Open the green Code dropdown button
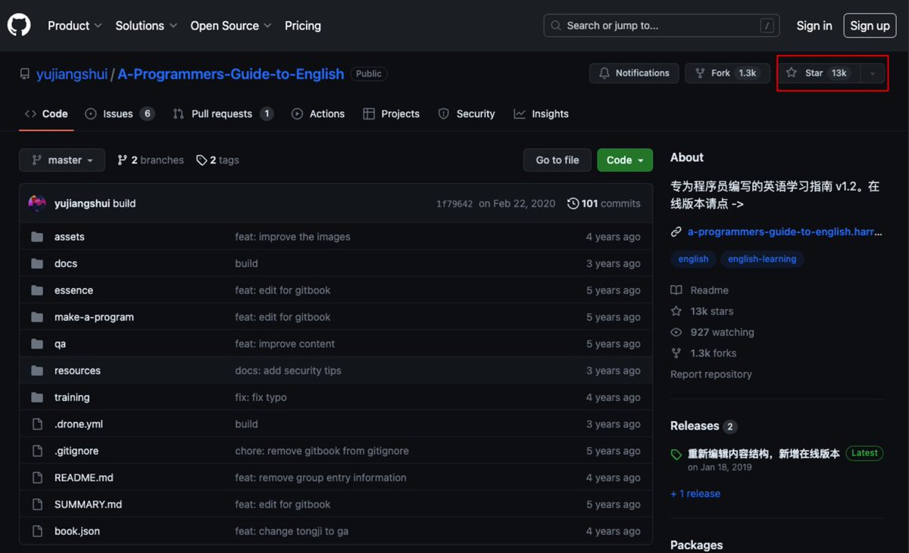 [x=625, y=160]
